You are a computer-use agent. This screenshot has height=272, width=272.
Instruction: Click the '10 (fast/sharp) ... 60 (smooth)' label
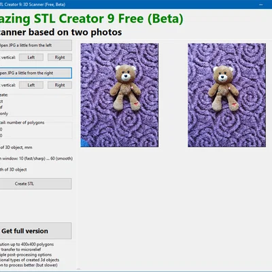point(46,158)
